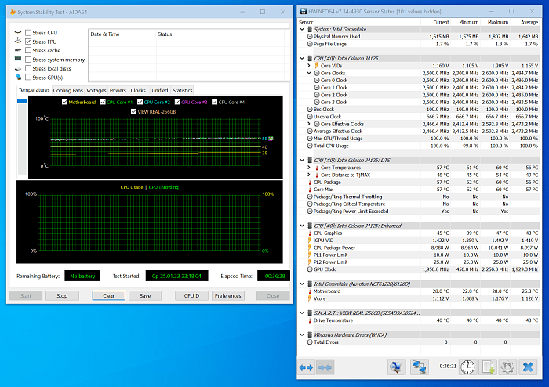
Task: Open the CPUID panel
Action: point(191,296)
